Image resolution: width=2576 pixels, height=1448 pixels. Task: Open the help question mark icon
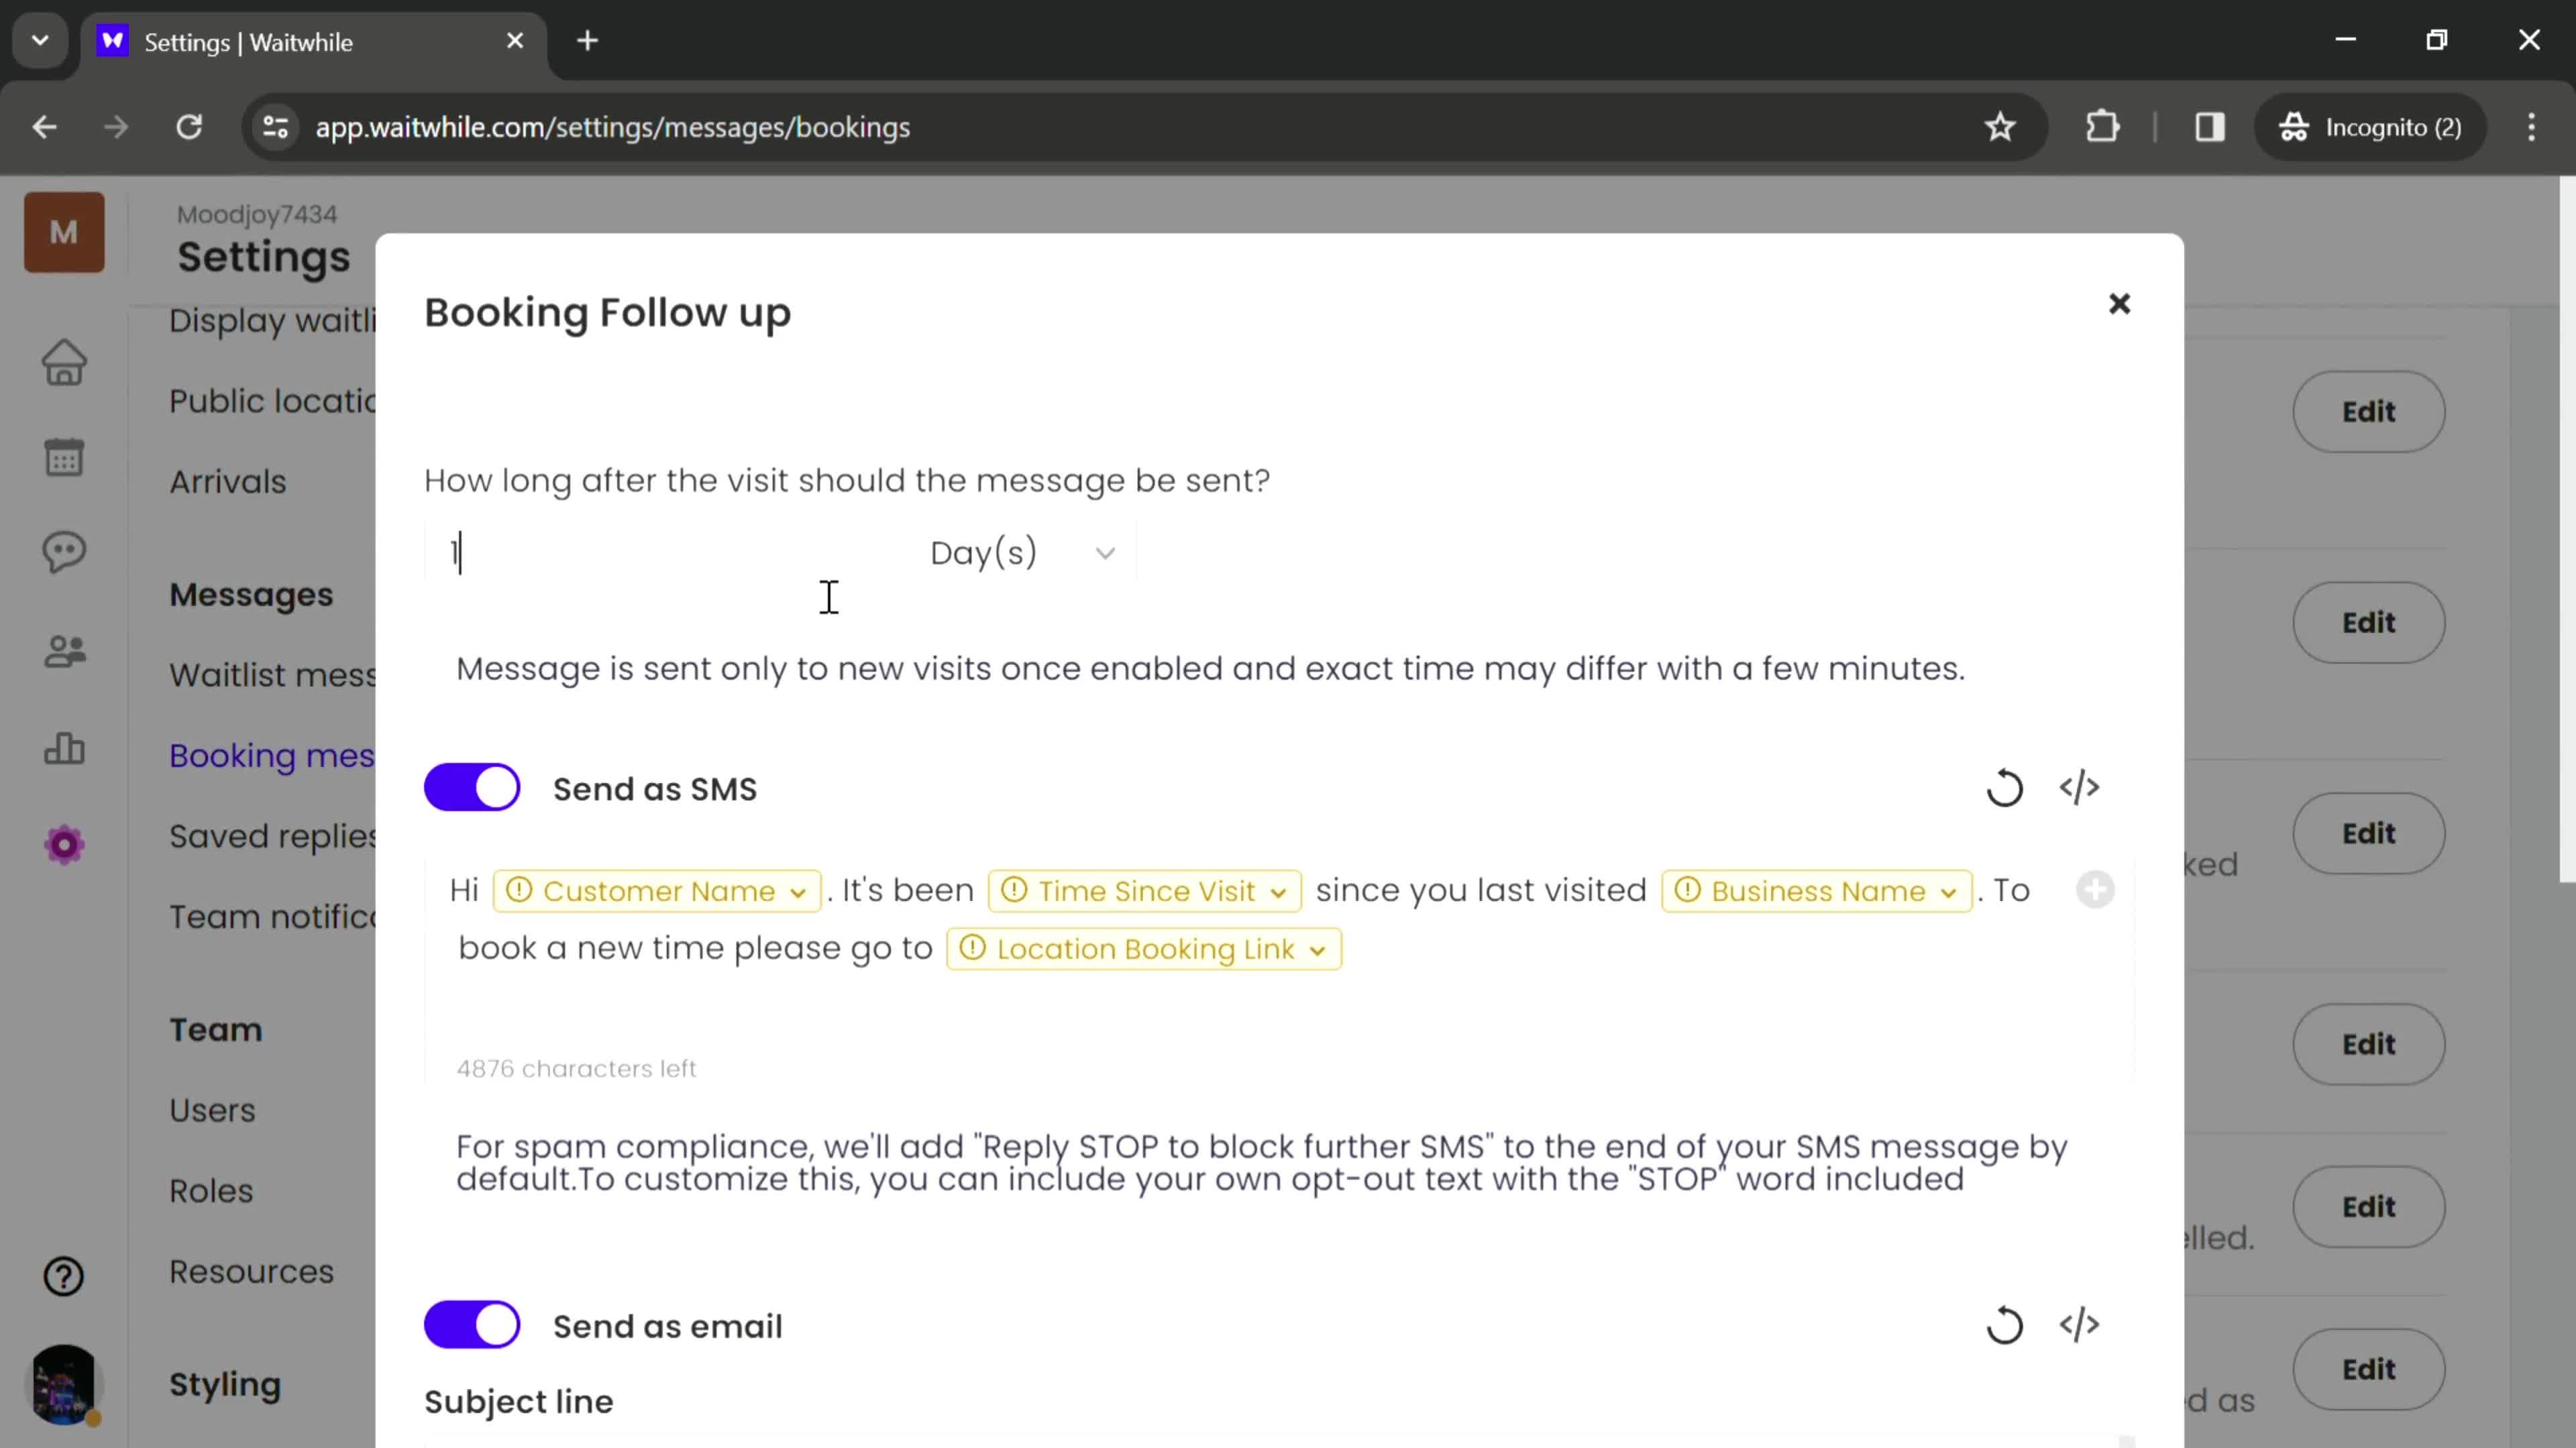pyautogui.click(x=64, y=1276)
